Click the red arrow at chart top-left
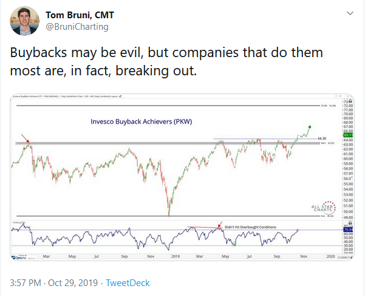Screen dimensions: 365x297 [24, 137]
